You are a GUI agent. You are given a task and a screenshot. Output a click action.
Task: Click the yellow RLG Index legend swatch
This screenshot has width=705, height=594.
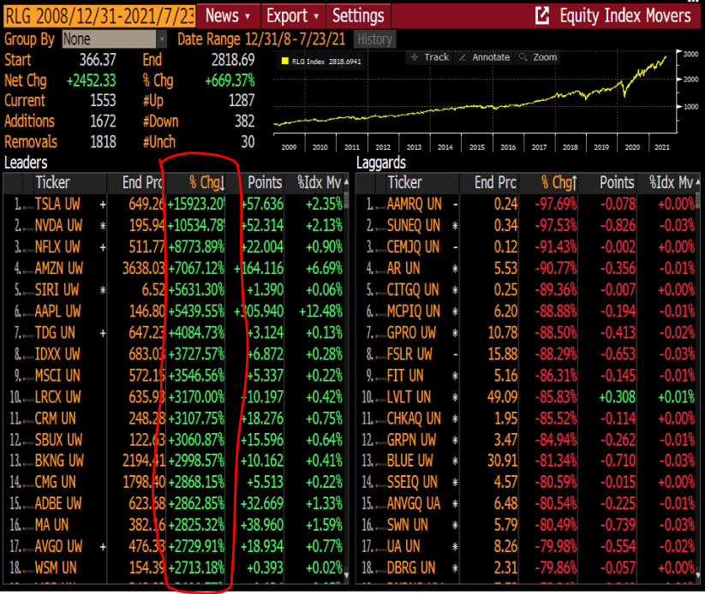click(x=284, y=61)
